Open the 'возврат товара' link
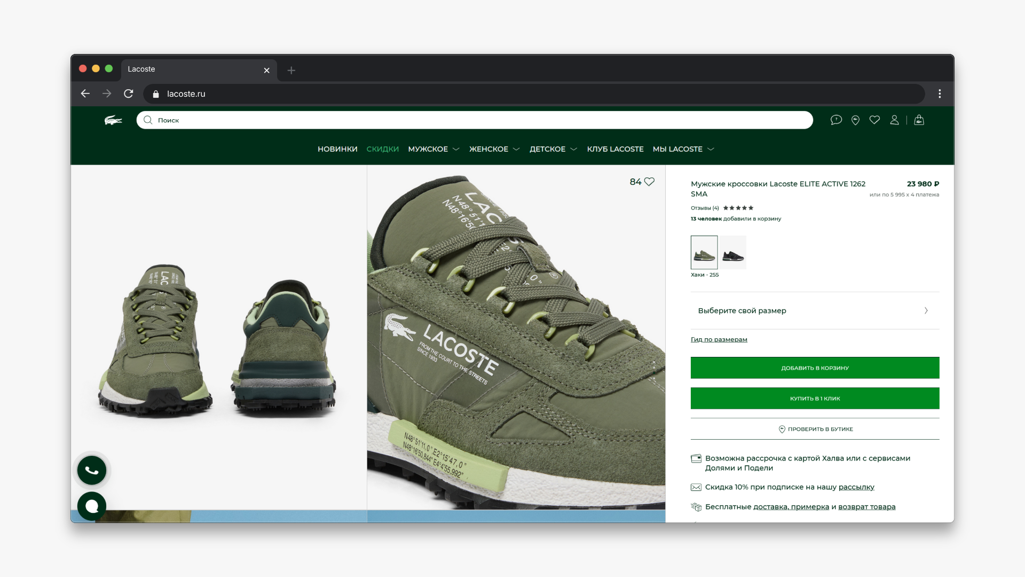 pyautogui.click(x=866, y=507)
